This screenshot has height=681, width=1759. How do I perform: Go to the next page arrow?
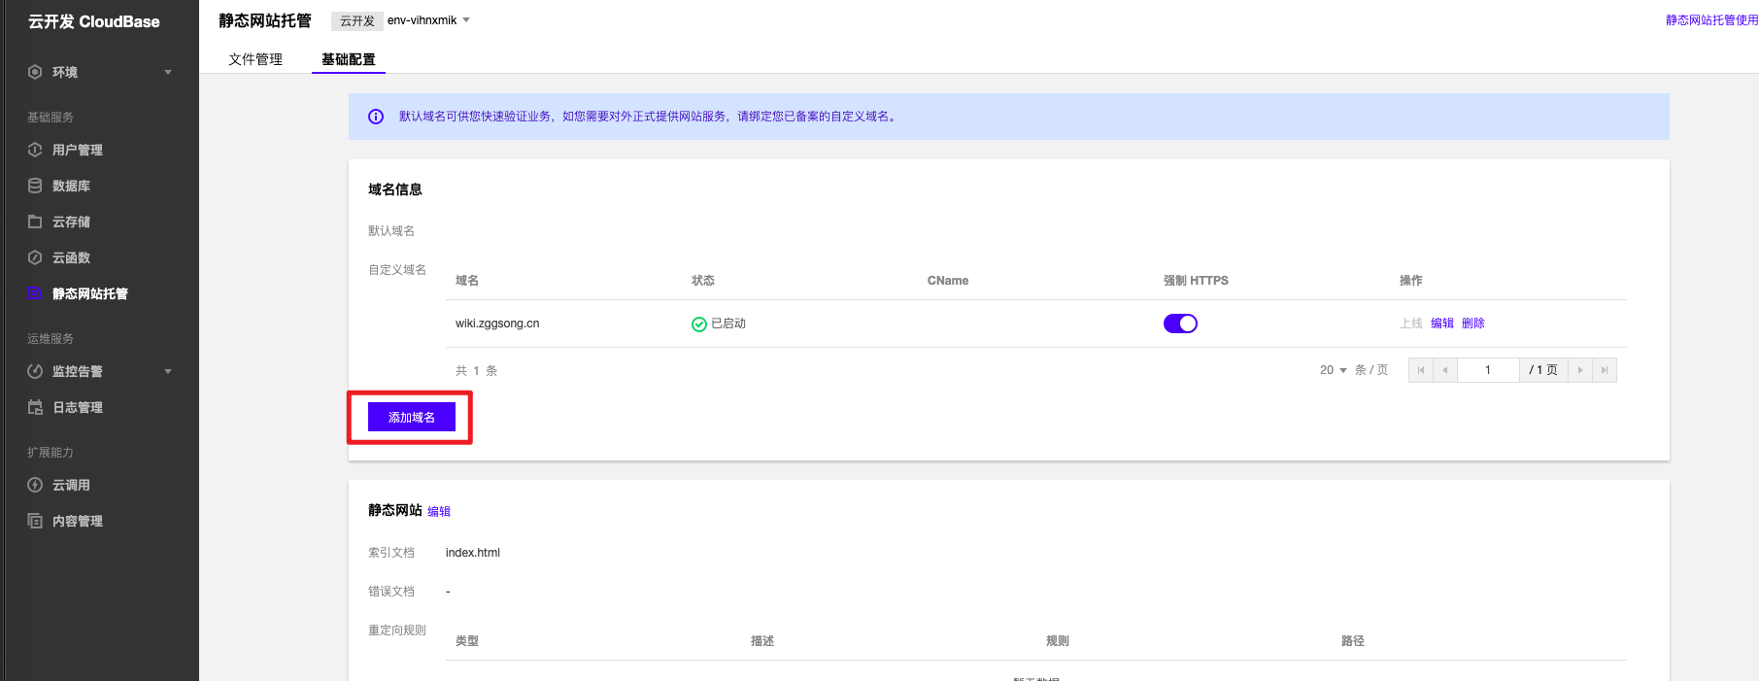[1580, 370]
